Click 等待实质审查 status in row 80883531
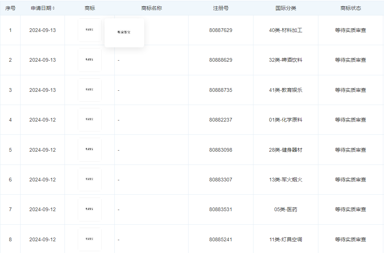384x253 pixels. click(351, 210)
